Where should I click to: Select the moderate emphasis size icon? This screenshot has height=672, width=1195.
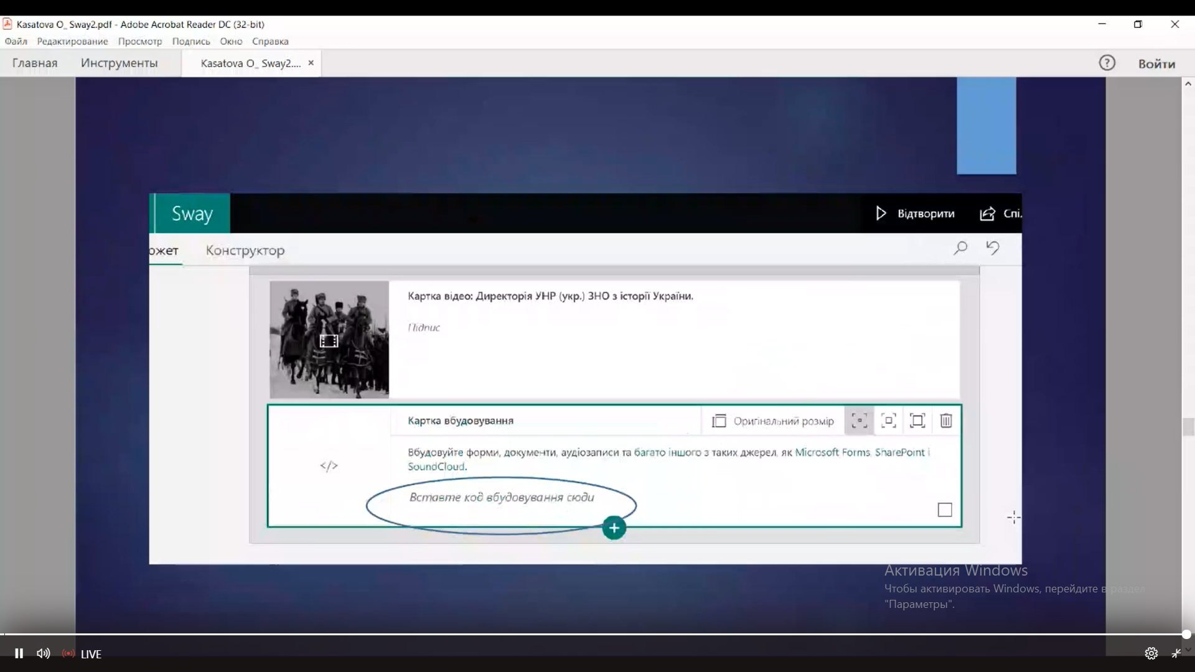coord(889,421)
